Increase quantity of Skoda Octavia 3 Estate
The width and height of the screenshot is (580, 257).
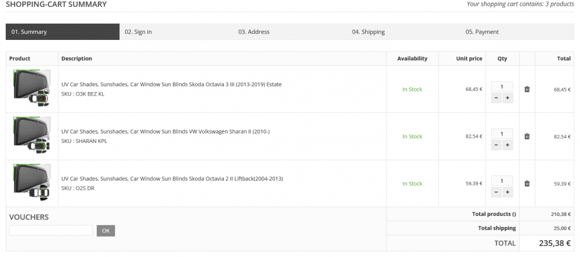point(507,98)
